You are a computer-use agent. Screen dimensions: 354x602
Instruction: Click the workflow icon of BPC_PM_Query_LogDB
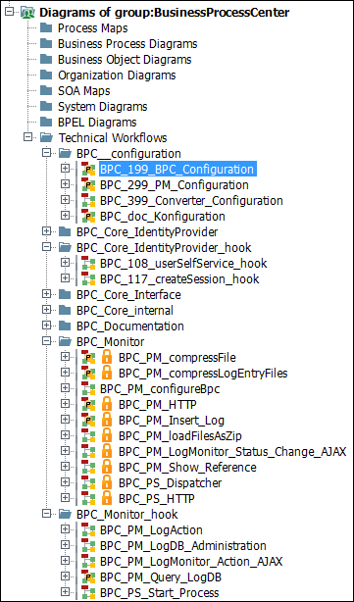point(88,577)
